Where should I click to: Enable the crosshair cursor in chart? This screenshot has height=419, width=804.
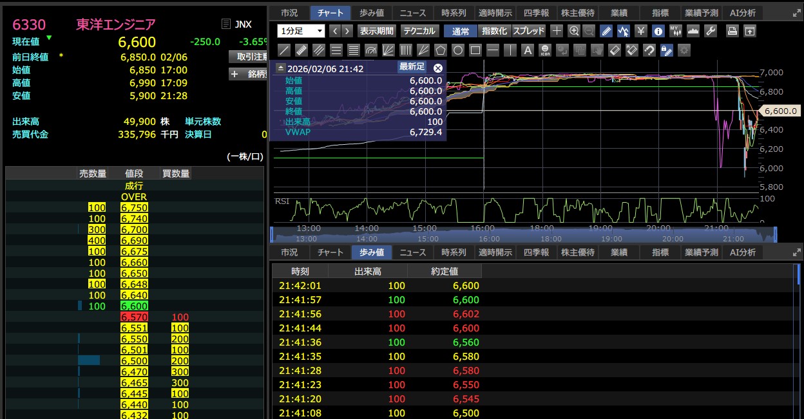click(x=557, y=31)
